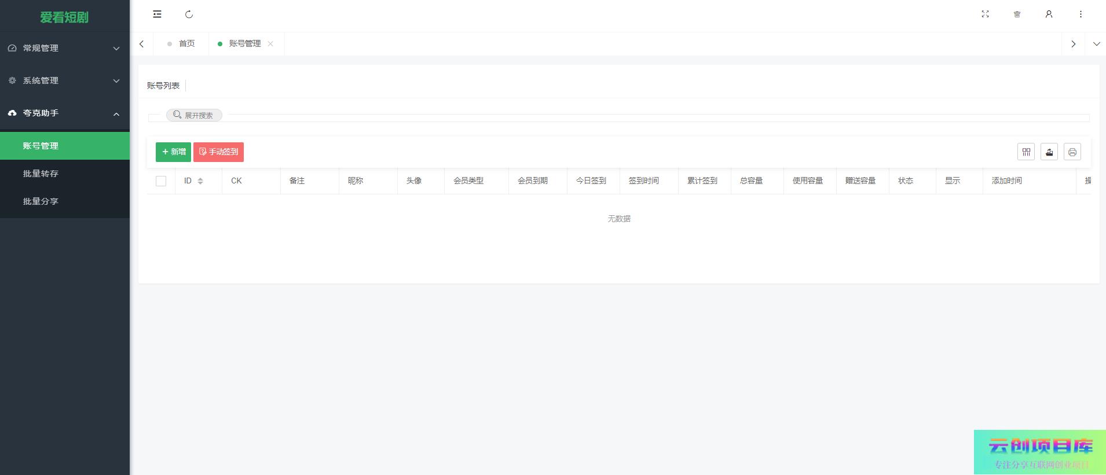1106x475 pixels.
Task: Open the tab options dropdown arrow
Action: [x=1096, y=44]
